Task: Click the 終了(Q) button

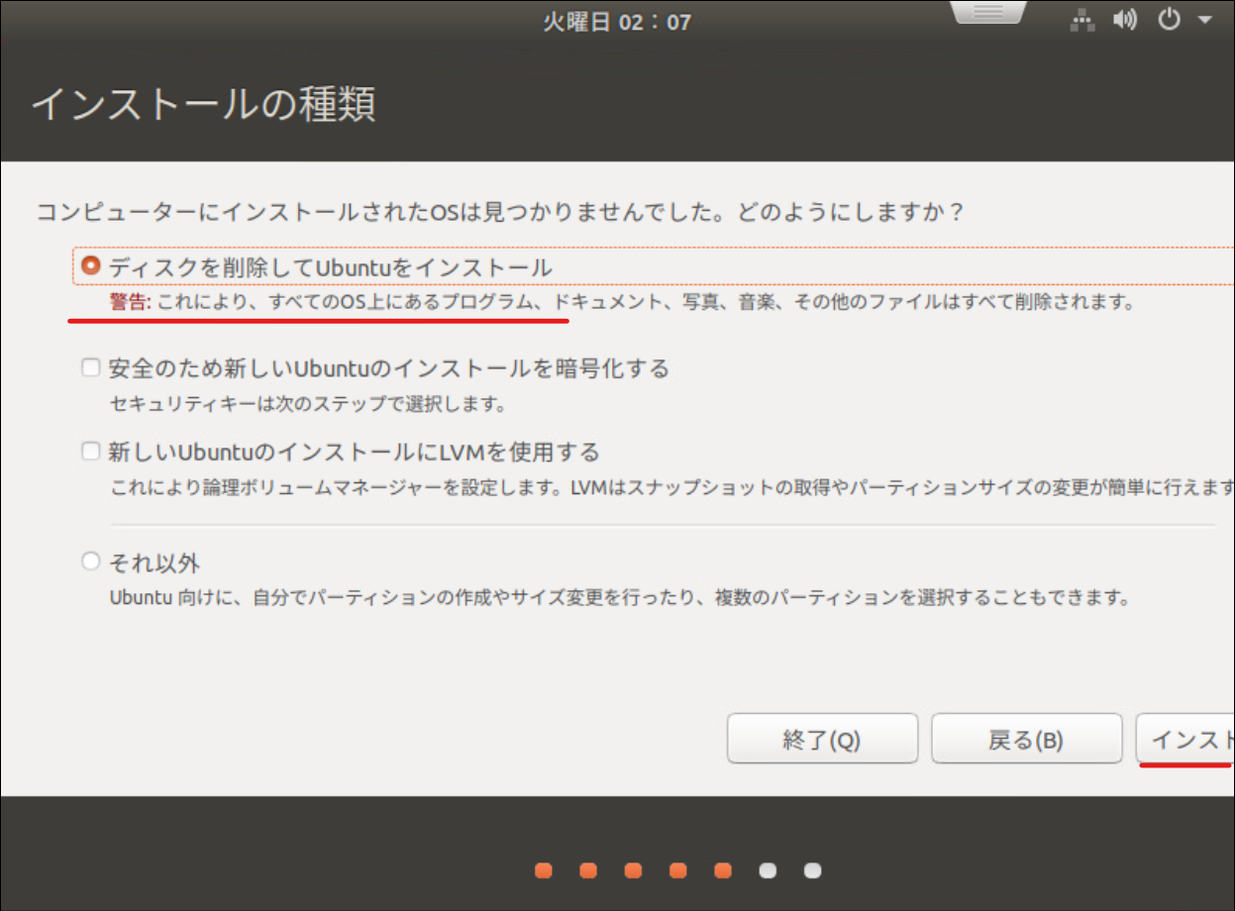Action: point(822,739)
